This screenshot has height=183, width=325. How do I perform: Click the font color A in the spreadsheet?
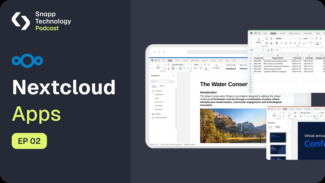tap(317, 43)
